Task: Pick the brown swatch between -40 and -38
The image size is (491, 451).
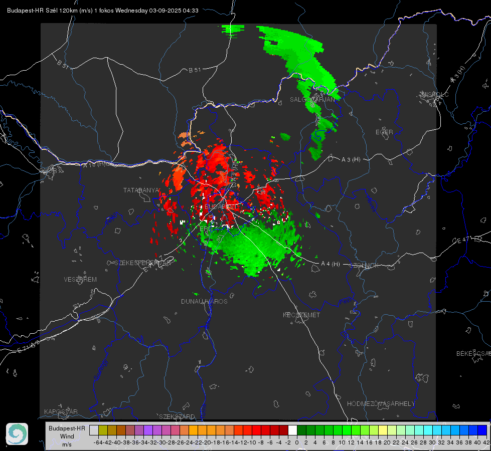Action: (121, 430)
